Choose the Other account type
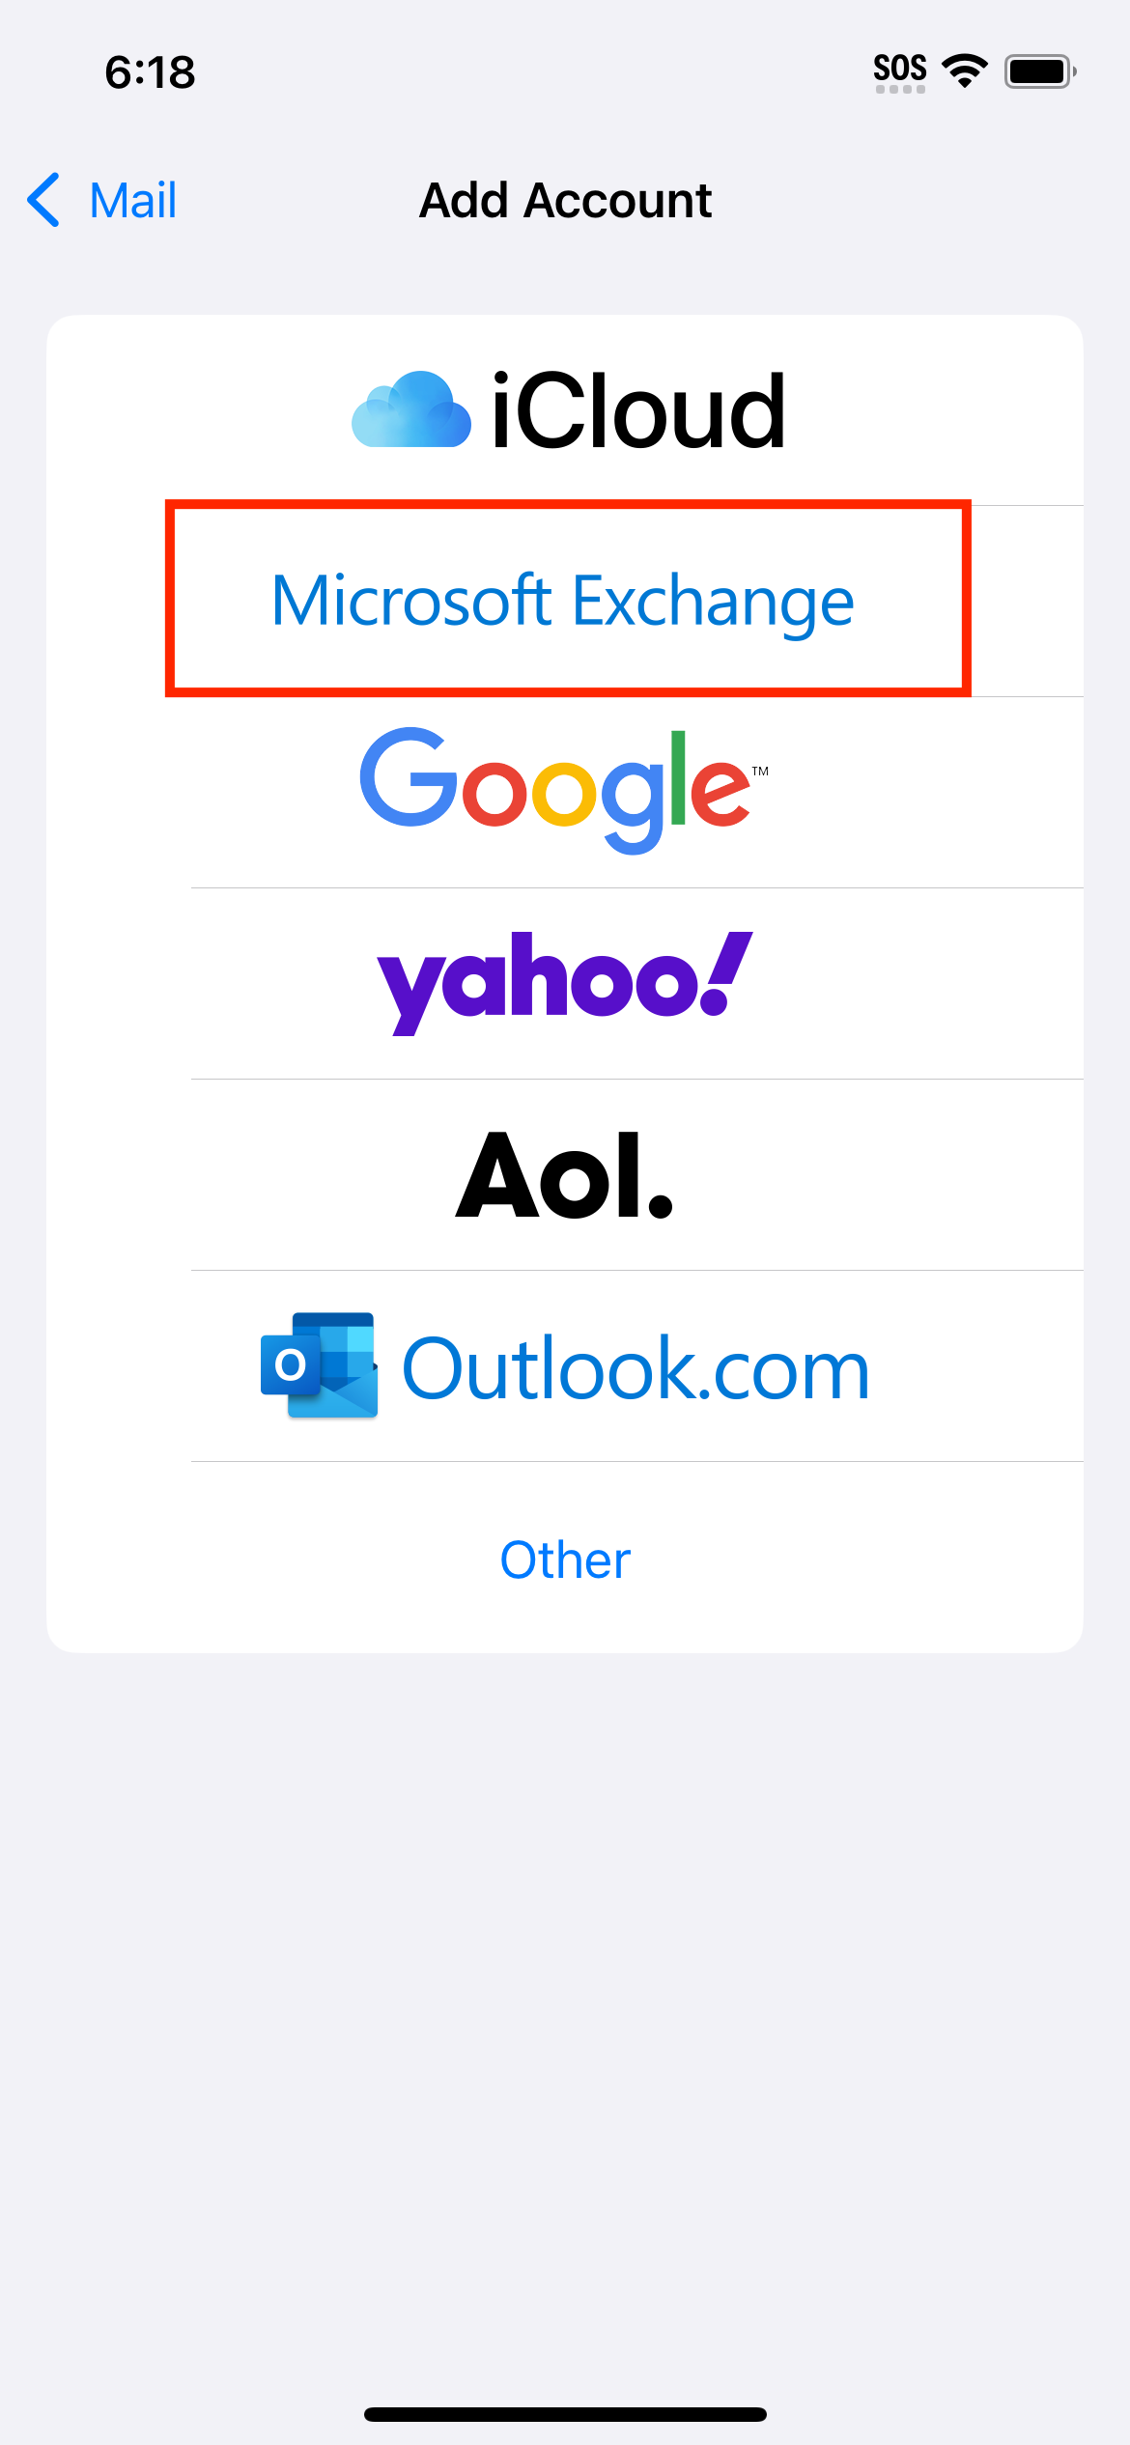The height and width of the screenshot is (2445, 1130). tap(564, 1559)
